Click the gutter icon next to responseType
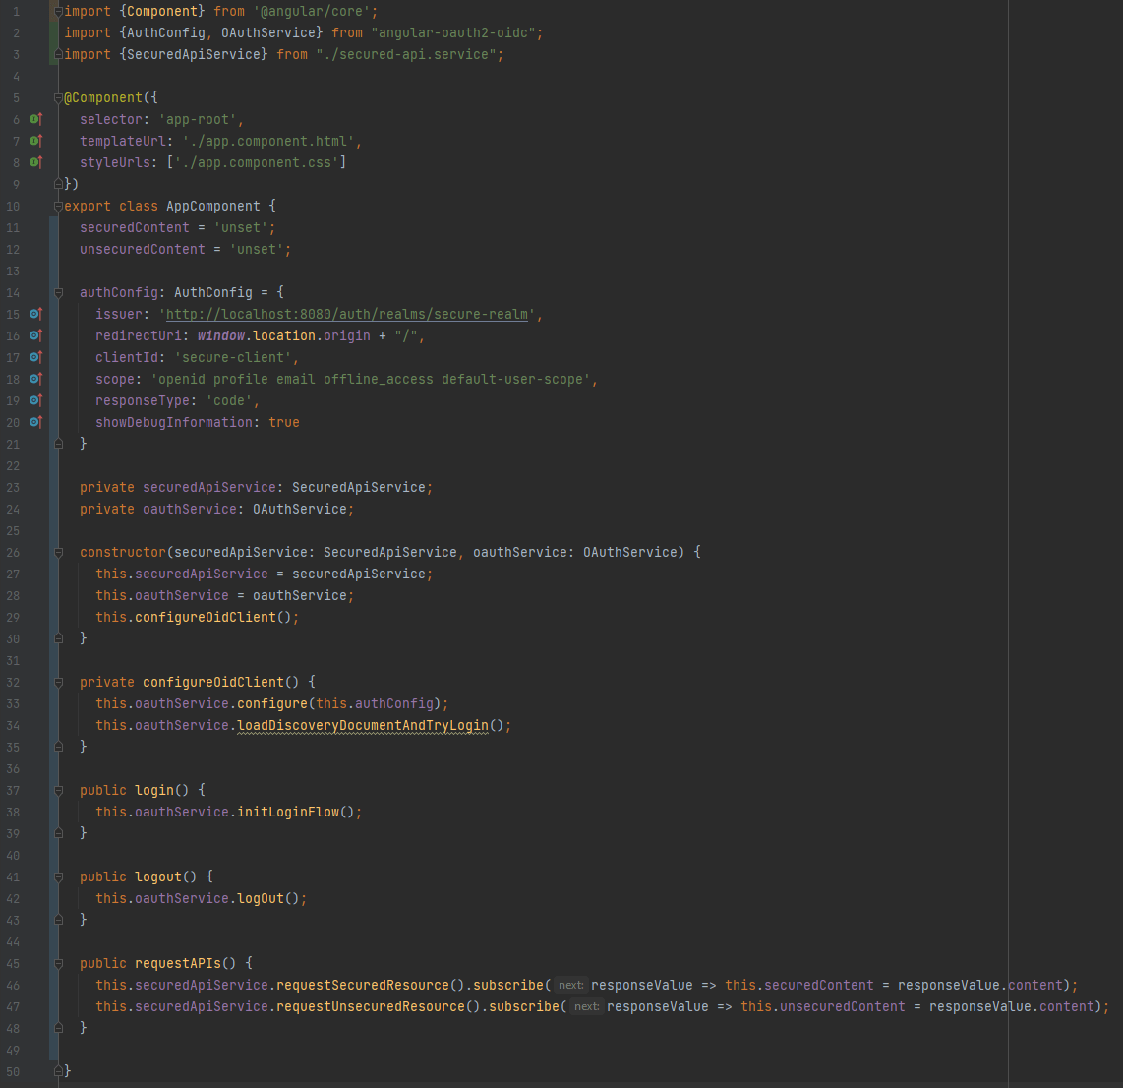The height and width of the screenshot is (1088, 1123). click(x=35, y=400)
